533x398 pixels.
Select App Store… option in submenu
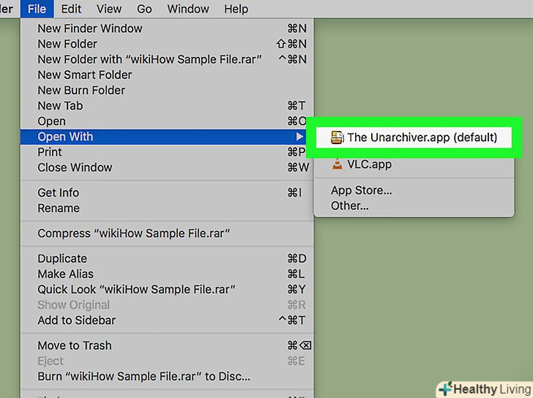coord(362,190)
